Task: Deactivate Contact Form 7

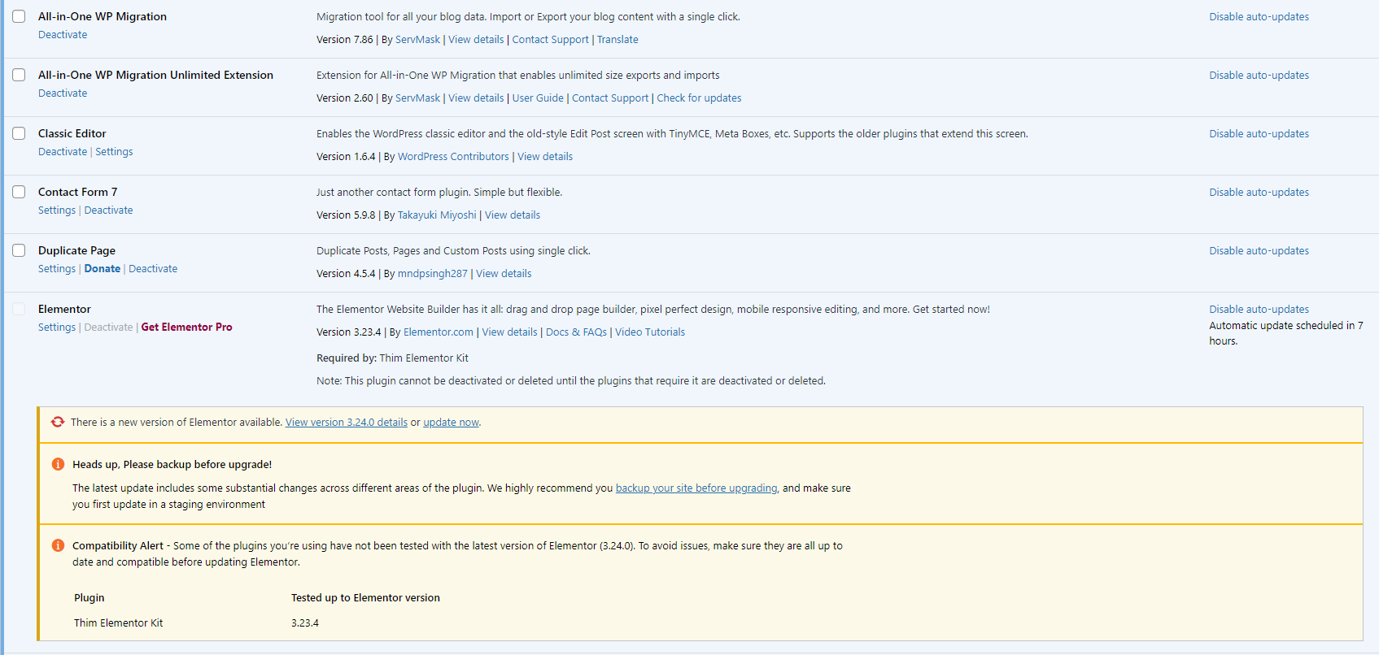Action: (108, 210)
